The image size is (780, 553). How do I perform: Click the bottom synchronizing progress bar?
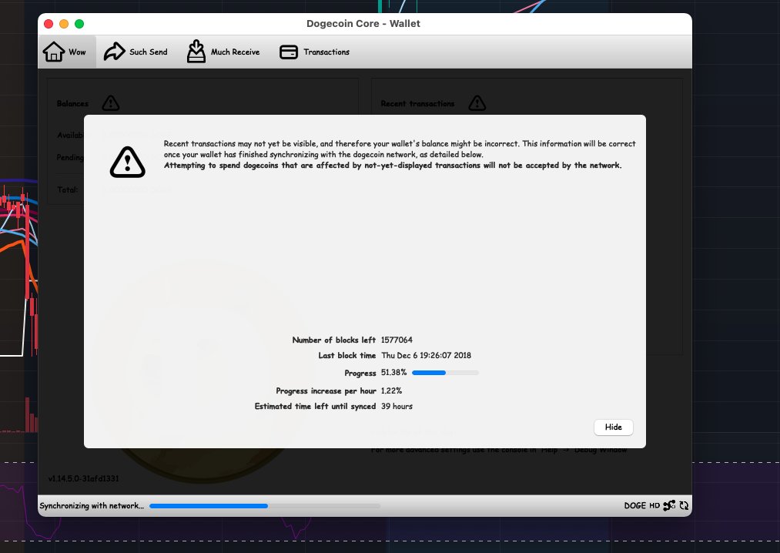coord(265,506)
